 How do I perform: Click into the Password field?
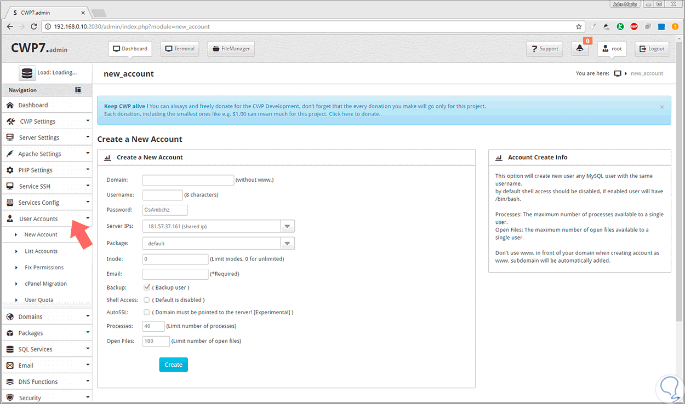pyautogui.click(x=165, y=210)
